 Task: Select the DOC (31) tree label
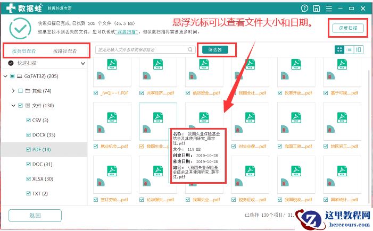pyautogui.click(x=43, y=164)
